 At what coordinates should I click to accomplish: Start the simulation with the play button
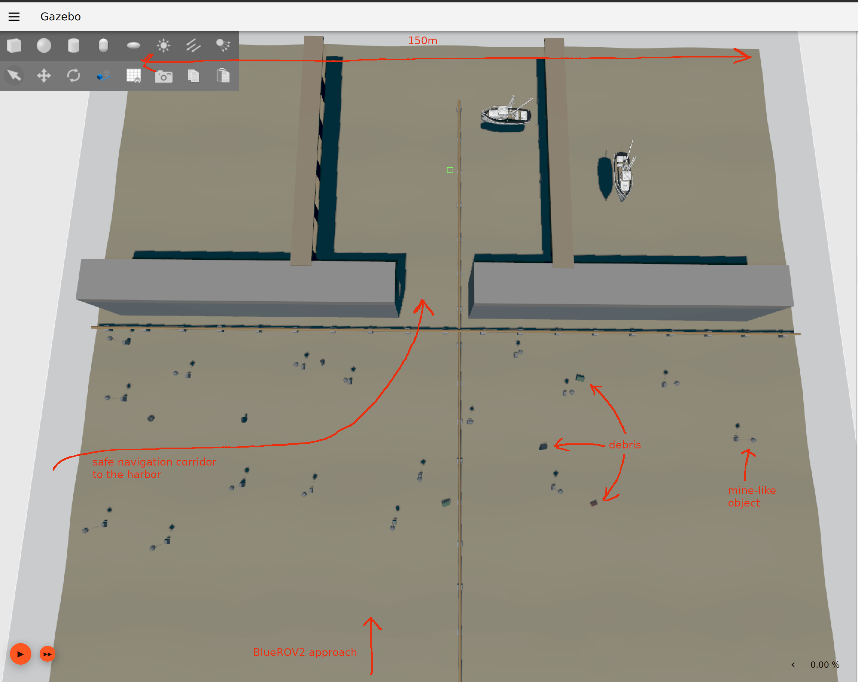click(21, 654)
